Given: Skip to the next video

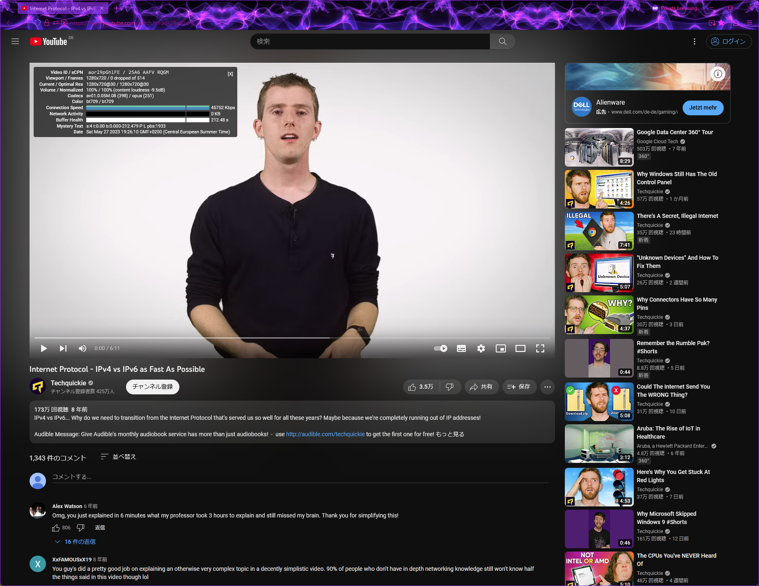Looking at the screenshot, I should coord(63,348).
